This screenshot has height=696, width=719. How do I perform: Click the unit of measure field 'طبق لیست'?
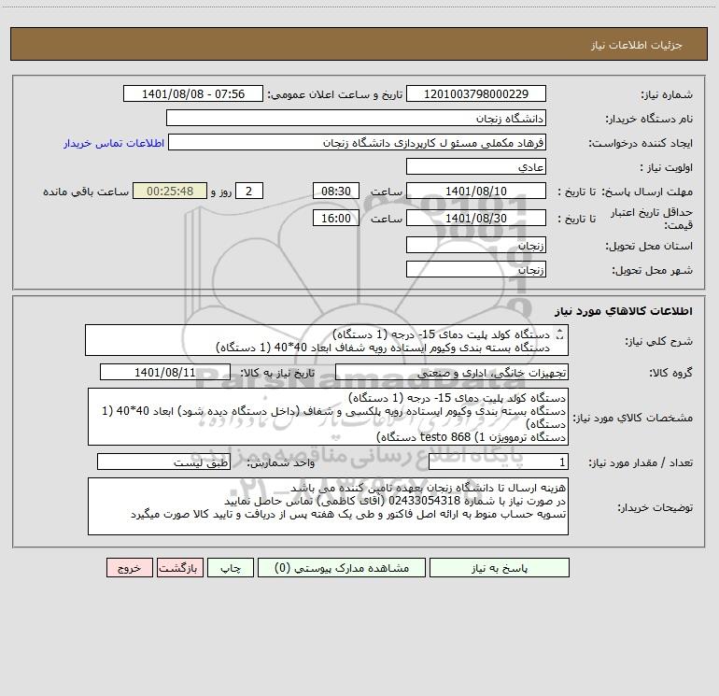tap(163, 462)
